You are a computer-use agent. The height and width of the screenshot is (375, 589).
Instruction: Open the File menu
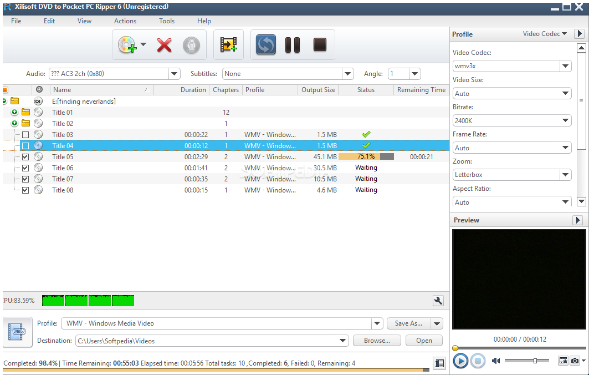16,21
